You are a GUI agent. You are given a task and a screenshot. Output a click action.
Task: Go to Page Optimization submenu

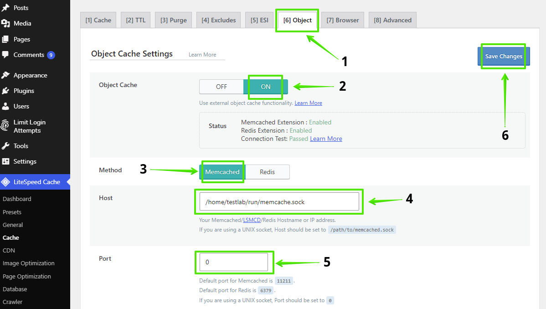coord(27,276)
